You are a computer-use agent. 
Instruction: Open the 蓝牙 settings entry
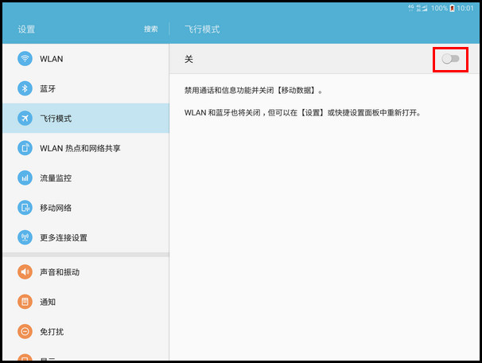click(86, 88)
